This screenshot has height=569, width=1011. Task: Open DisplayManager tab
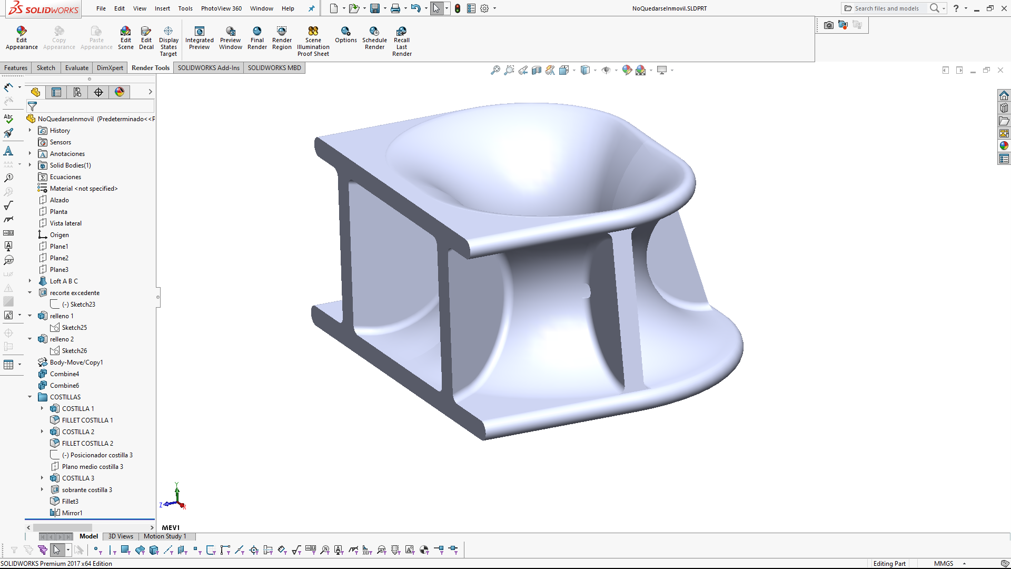[120, 92]
